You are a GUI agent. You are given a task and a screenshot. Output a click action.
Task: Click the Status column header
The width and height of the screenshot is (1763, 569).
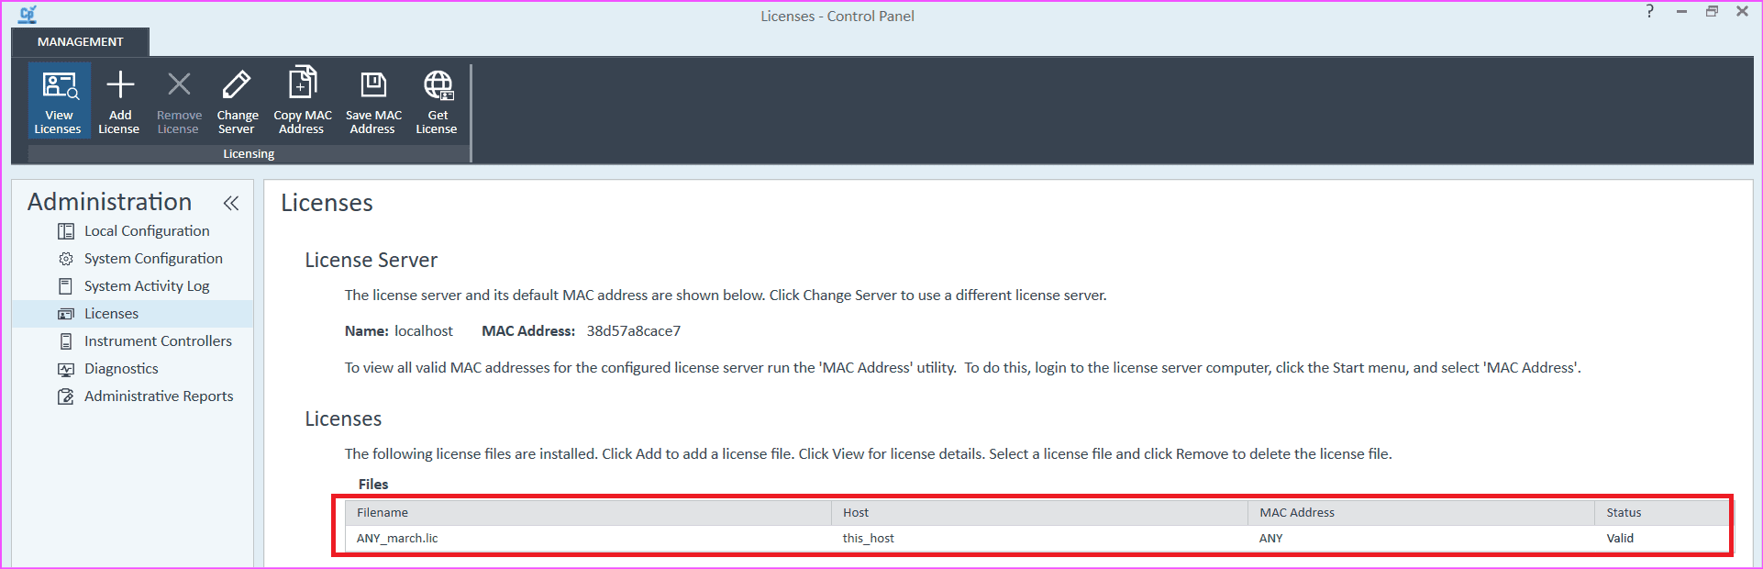tap(1662, 512)
